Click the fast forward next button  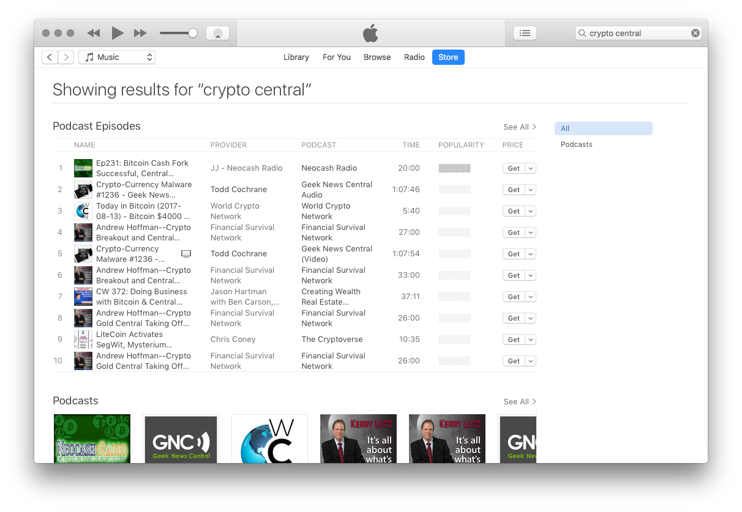point(140,33)
